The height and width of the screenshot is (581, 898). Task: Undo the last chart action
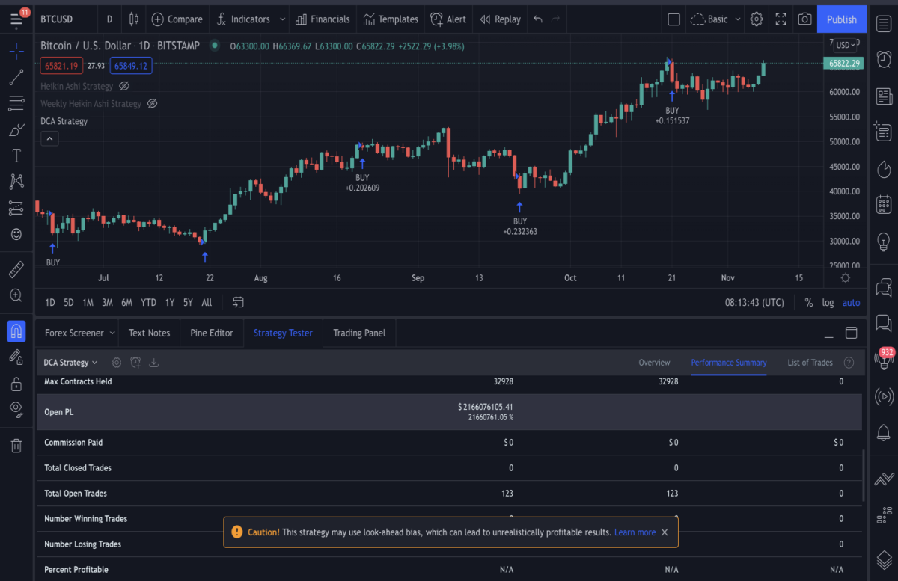coord(538,19)
